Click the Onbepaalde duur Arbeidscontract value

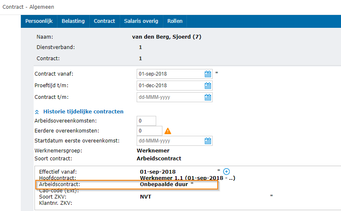[164, 184]
